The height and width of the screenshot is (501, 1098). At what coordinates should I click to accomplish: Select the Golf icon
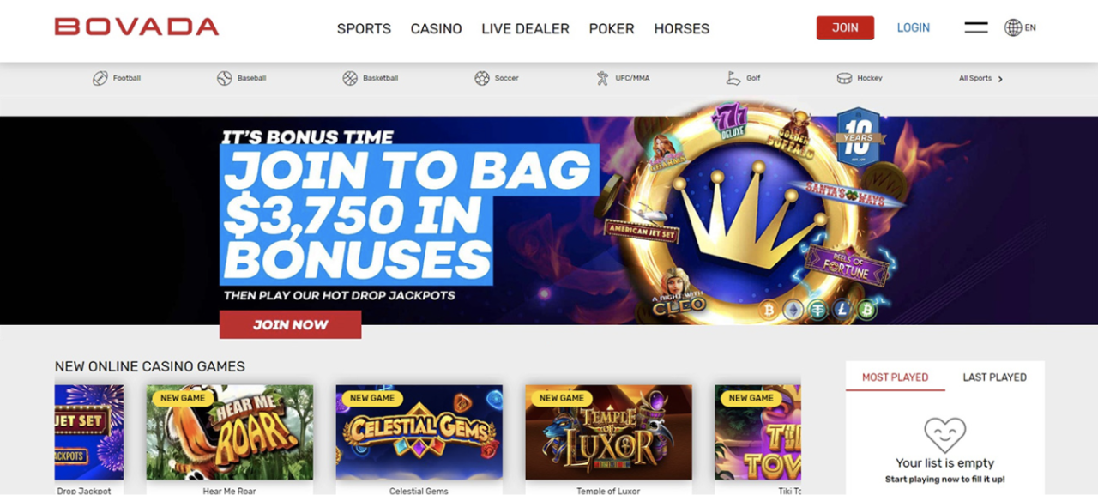[x=733, y=78]
